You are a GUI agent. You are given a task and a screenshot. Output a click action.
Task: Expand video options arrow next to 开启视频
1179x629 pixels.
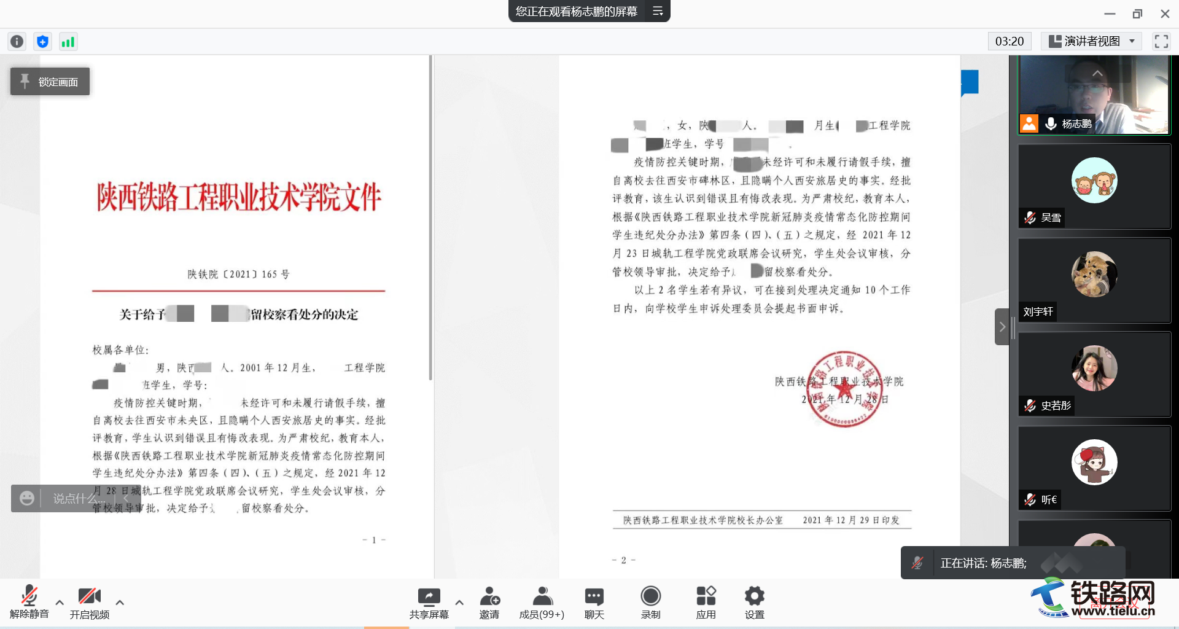[120, 603]
